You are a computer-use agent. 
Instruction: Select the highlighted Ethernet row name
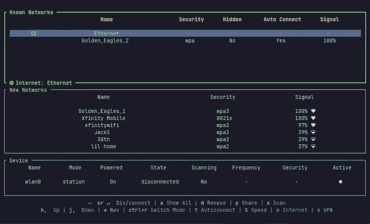(x=107, y=33)
